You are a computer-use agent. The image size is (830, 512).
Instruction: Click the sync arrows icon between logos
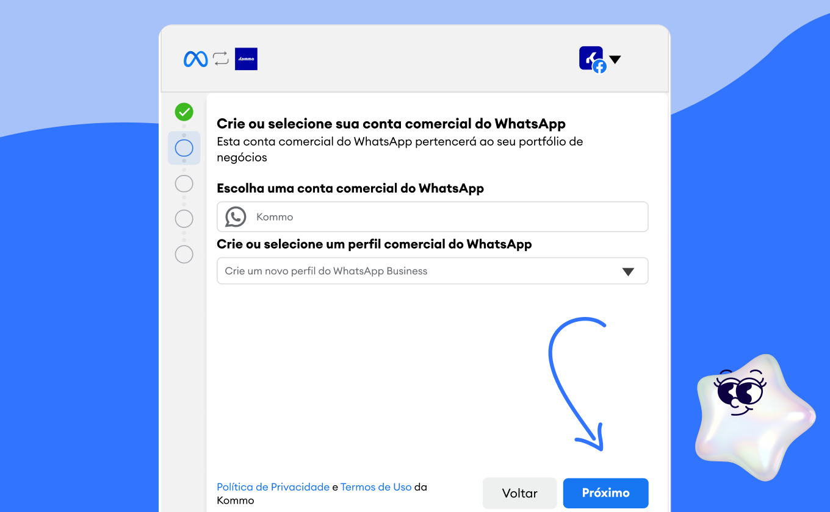[221, 59]
